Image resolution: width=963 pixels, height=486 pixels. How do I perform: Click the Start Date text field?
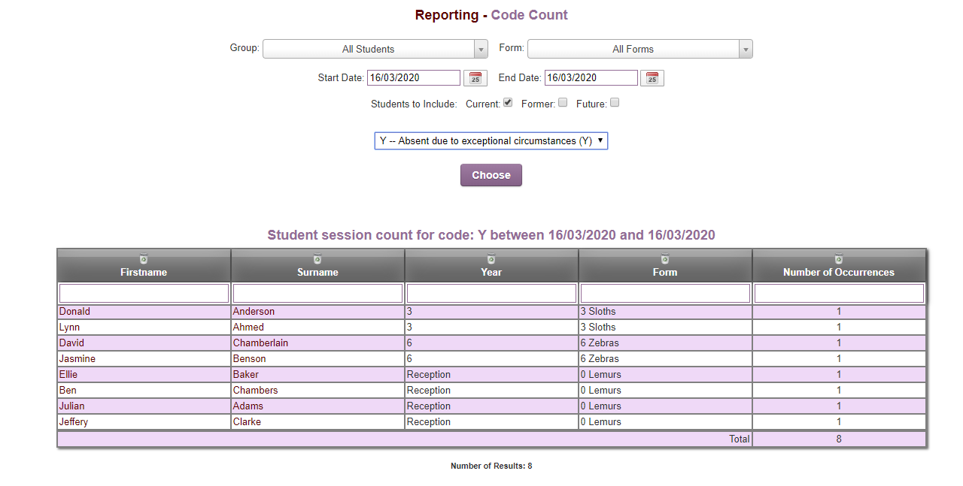pos(412,77)
